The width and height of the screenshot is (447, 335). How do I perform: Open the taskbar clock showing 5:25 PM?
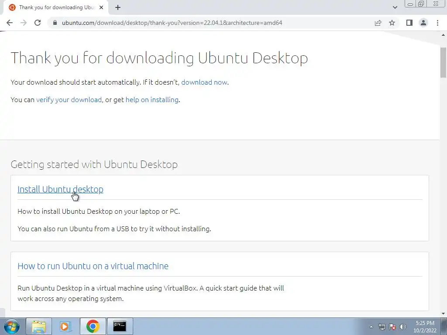(x=425, y=327)
